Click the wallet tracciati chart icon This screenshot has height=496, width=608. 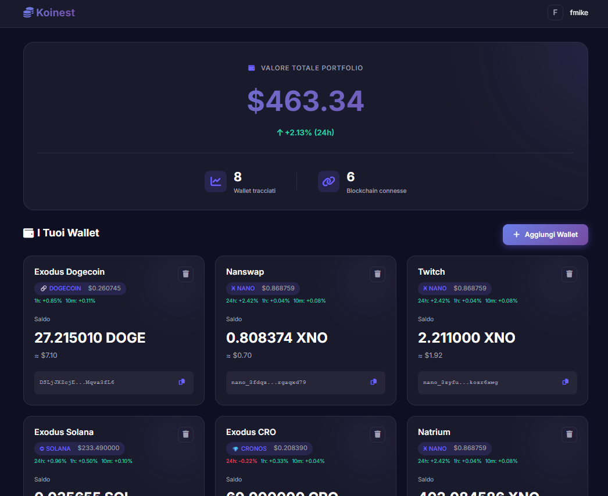(x=216, y=181)
